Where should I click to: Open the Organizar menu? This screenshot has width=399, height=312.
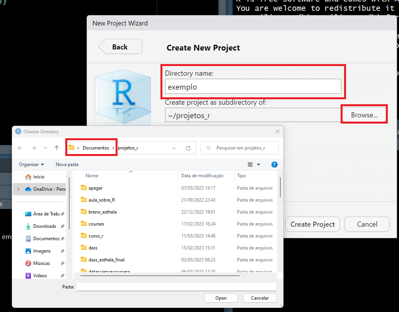[x=31, y=164]
